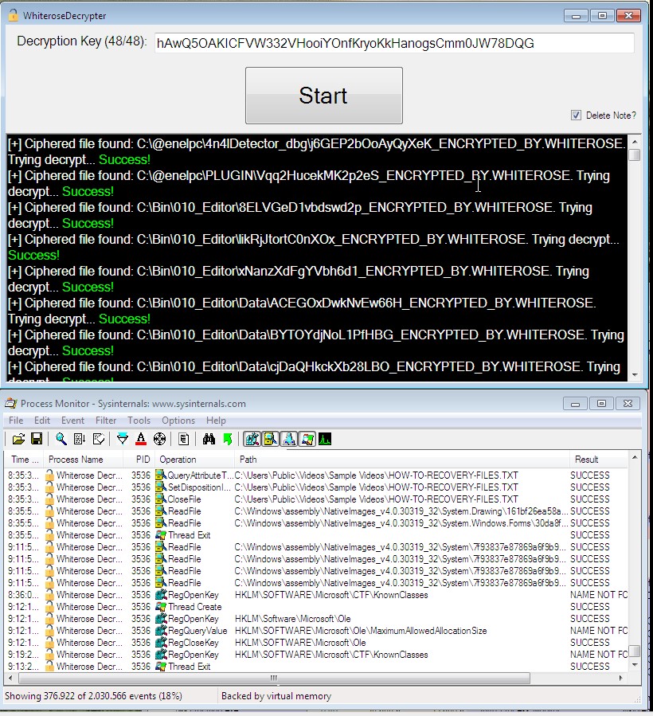Image resolution: width=653 pixels, height=716 pixels.
Task: Select the RegOpenKey HKLM\Software\Microsoft\Ole row
Action: [316, 619]
